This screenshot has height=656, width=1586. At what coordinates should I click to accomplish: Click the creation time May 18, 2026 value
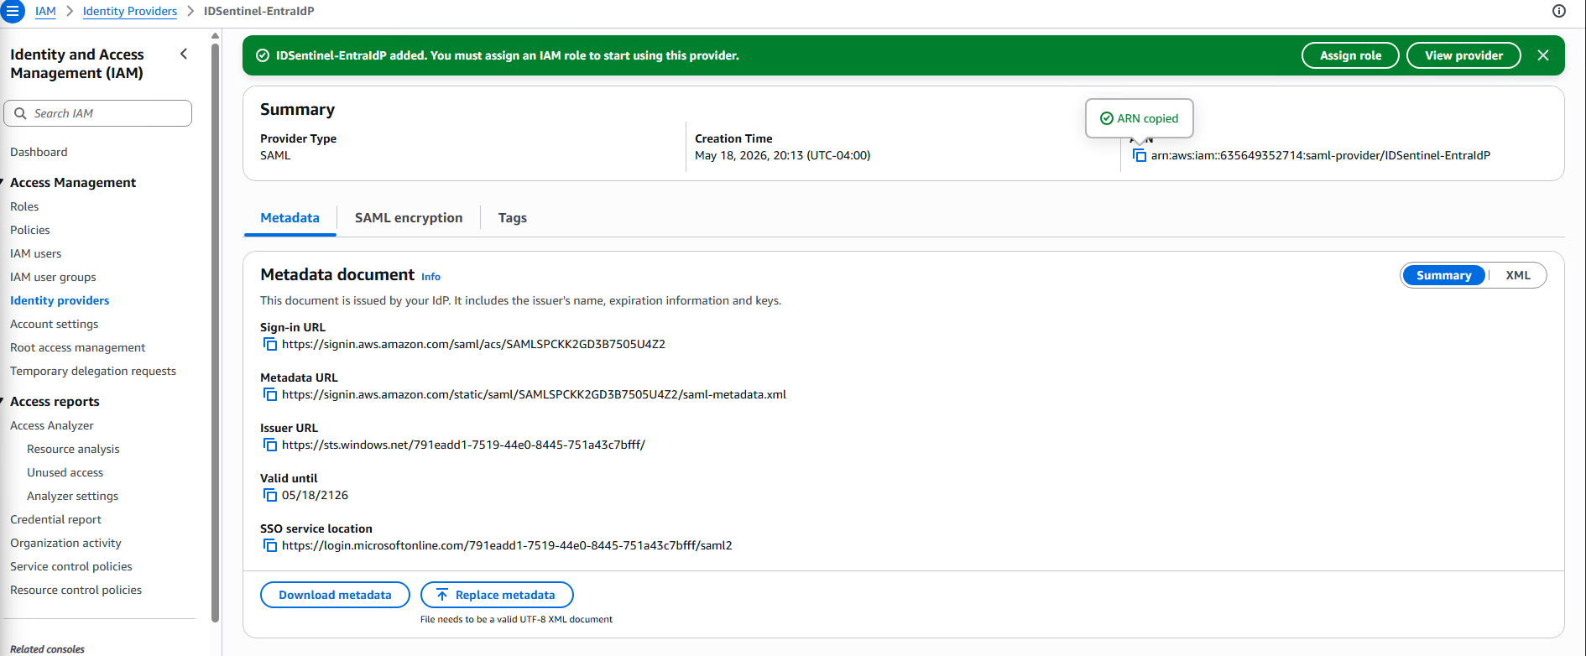[782, 155]
